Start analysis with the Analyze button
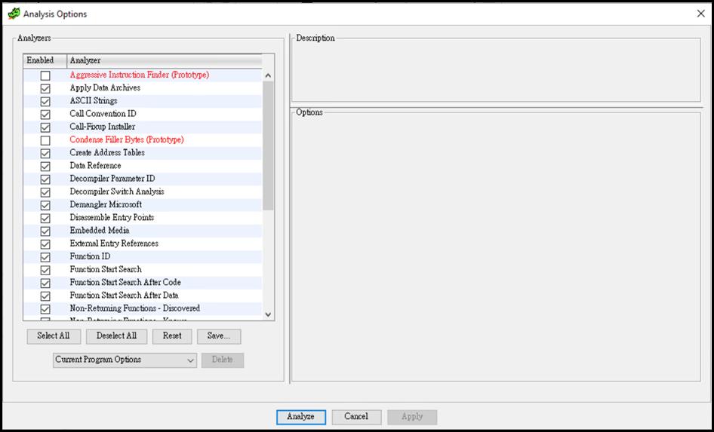 click(x=301, y=416)
